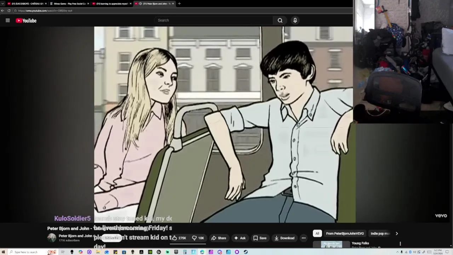
Task: Click the magnifier search button
Action: 280,20
